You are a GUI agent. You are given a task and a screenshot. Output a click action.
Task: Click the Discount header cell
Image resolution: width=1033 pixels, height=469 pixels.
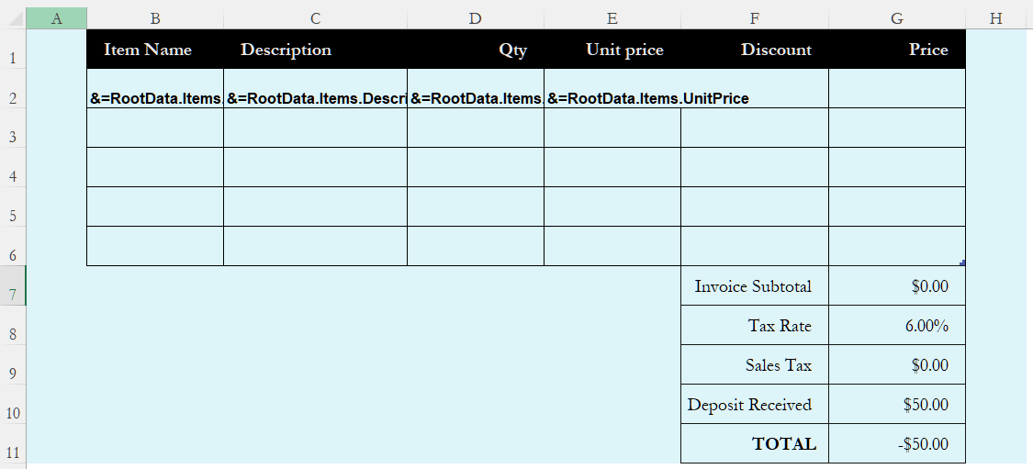click(755, 50)
